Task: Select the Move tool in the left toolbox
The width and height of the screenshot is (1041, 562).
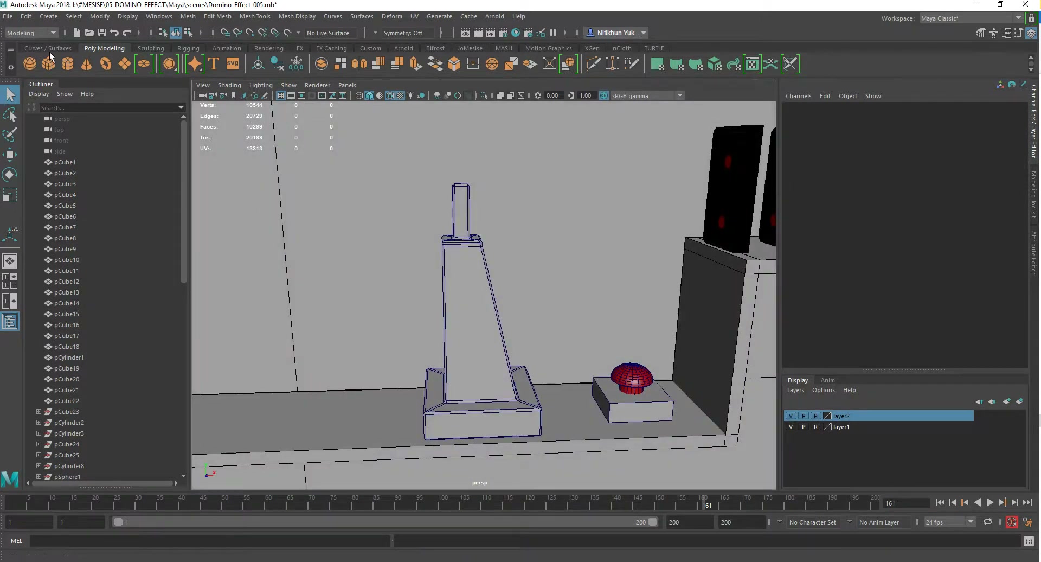Action: [10, 154]
